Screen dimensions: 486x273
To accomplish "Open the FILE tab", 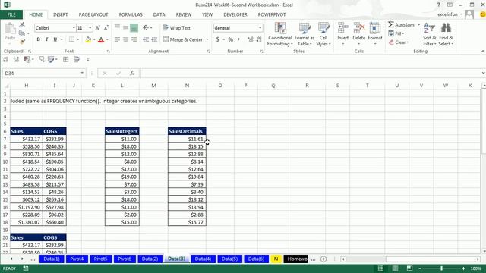I will [11, 14].
